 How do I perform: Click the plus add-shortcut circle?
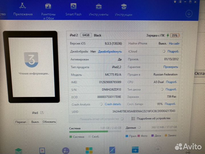coord(158,149)
